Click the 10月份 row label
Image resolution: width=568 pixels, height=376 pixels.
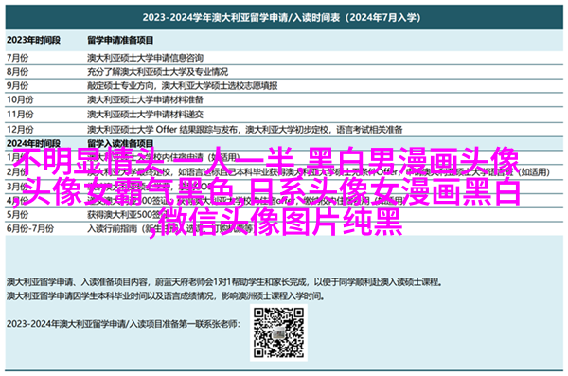pos(20,99)
